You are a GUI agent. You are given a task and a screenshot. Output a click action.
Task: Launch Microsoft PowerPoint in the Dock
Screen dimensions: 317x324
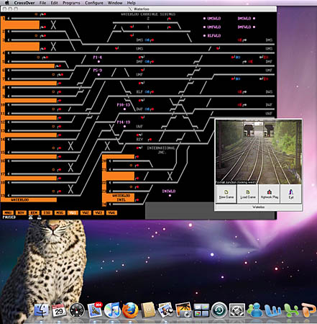click(308, 310)
